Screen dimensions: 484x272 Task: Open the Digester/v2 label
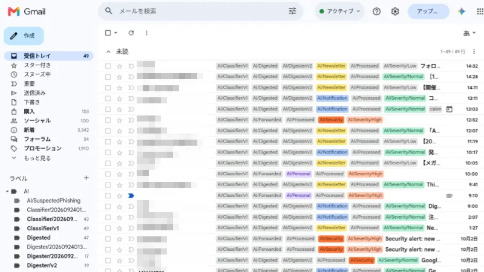(42, 265)
